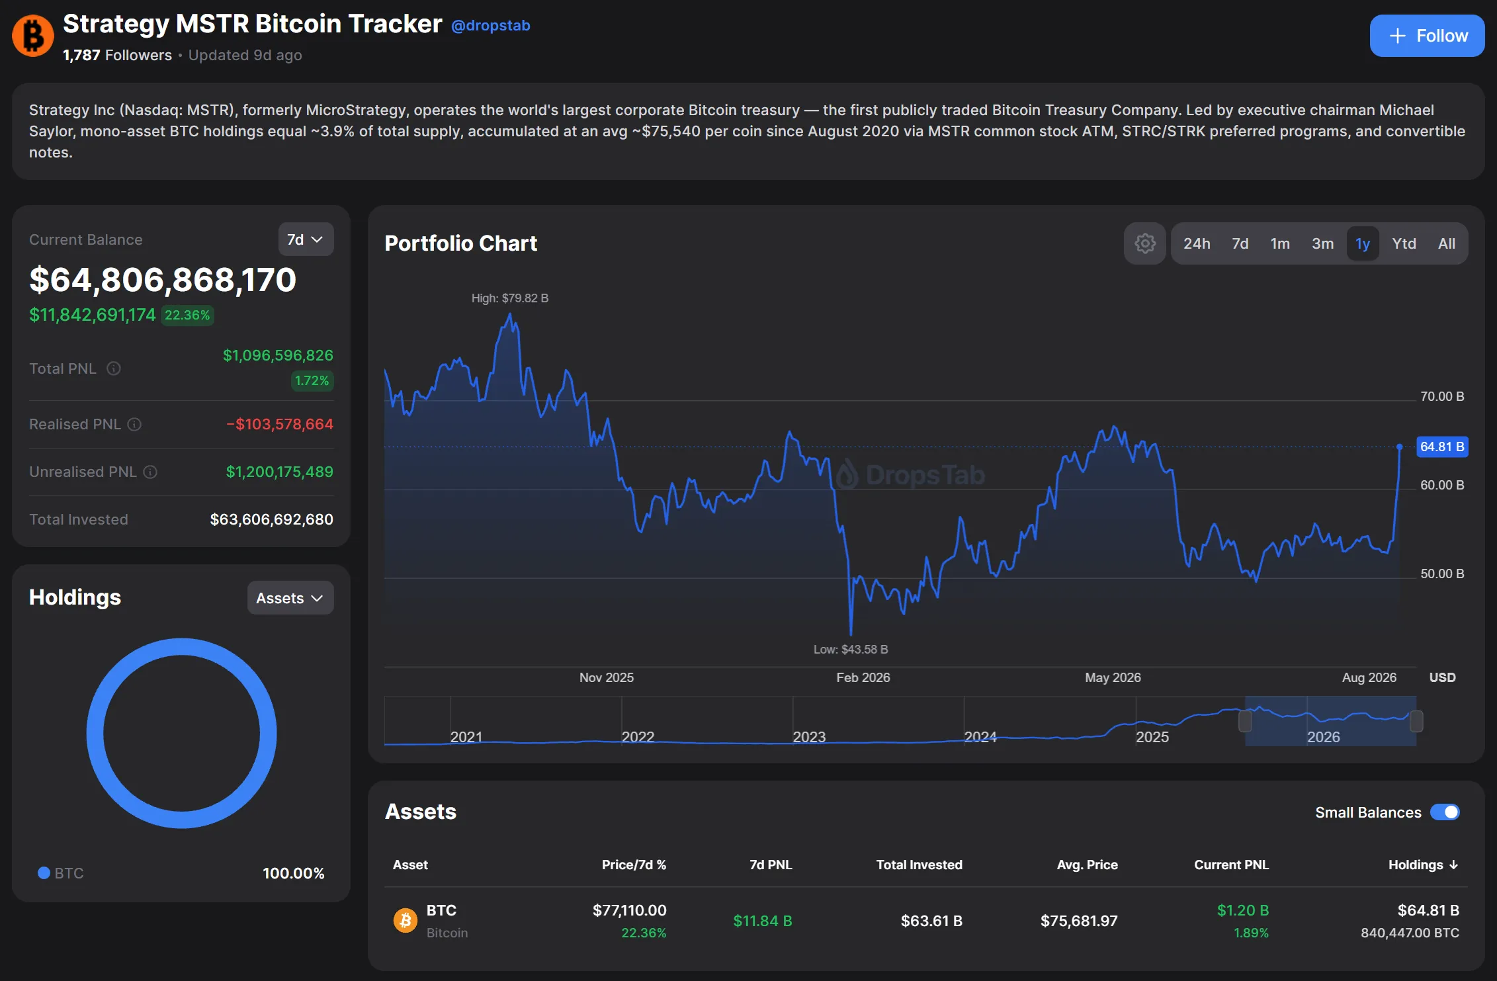The height and width of the screenshot is (981, 1497).
Task: Click the 2023 marker in the overview timeline
Action: click(809, 737)
